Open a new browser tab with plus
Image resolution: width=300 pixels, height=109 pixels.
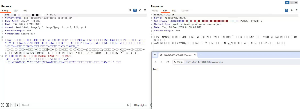click(201, 55)
